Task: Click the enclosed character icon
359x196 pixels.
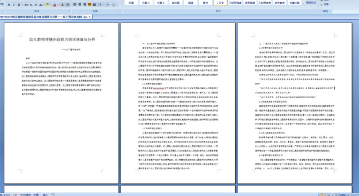Action: (68, 5)
